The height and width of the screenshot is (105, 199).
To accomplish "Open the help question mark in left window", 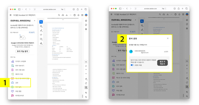I will [x=75, y=15].
